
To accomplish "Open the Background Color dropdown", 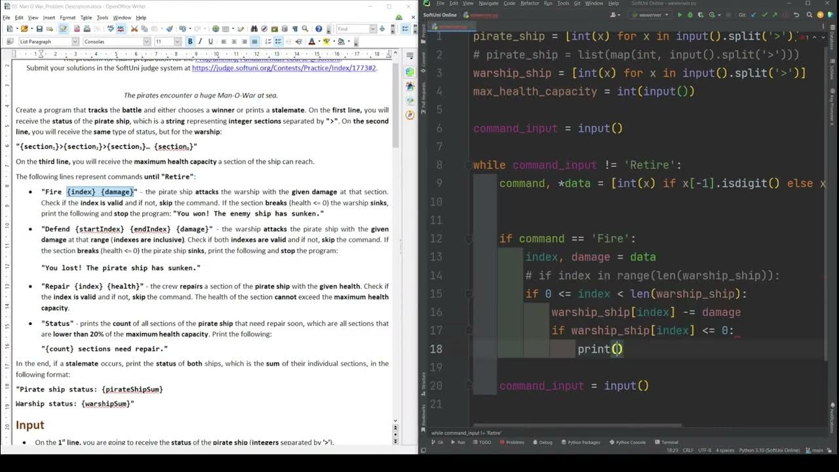I will tap(349, 41).
